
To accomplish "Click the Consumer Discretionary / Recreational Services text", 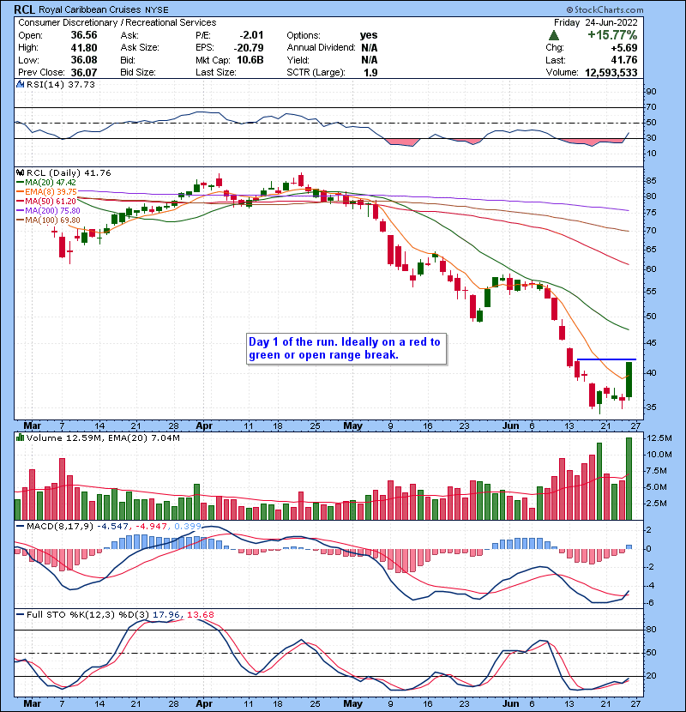I will pyautogui.click(x=117, y=22).
